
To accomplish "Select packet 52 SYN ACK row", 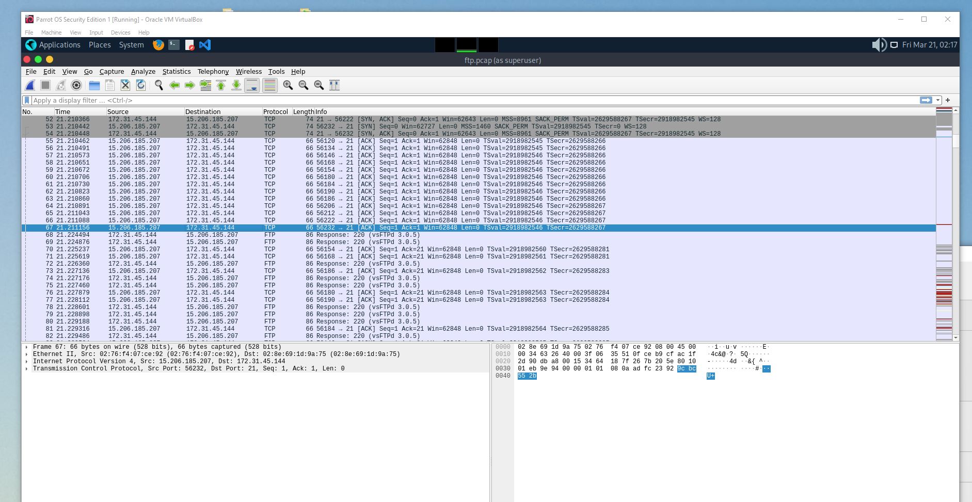I will pos(479,119).
